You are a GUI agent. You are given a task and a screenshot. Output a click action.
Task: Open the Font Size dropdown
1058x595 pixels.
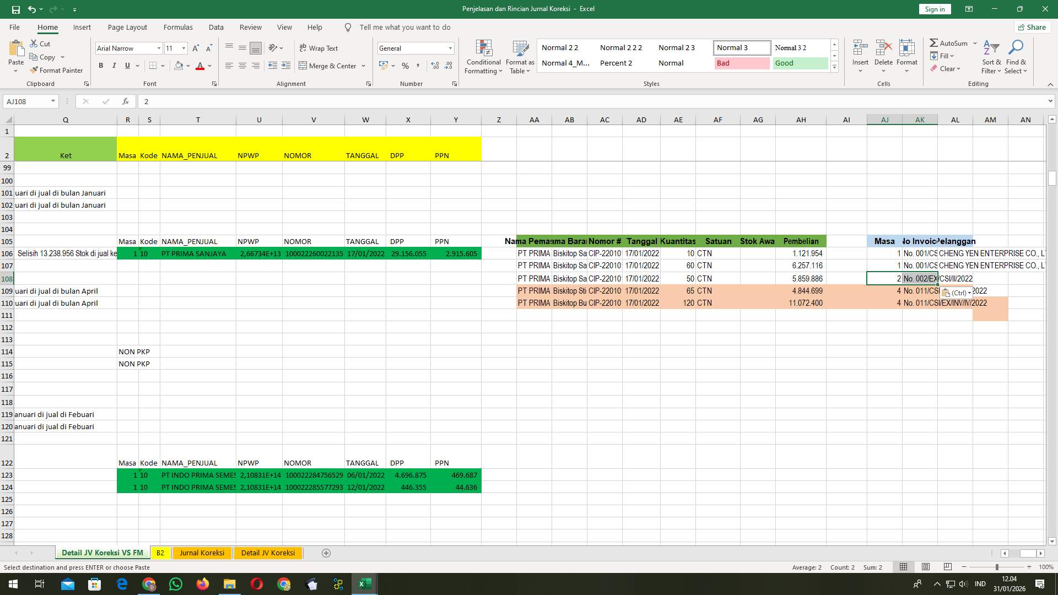coord(183,48)
